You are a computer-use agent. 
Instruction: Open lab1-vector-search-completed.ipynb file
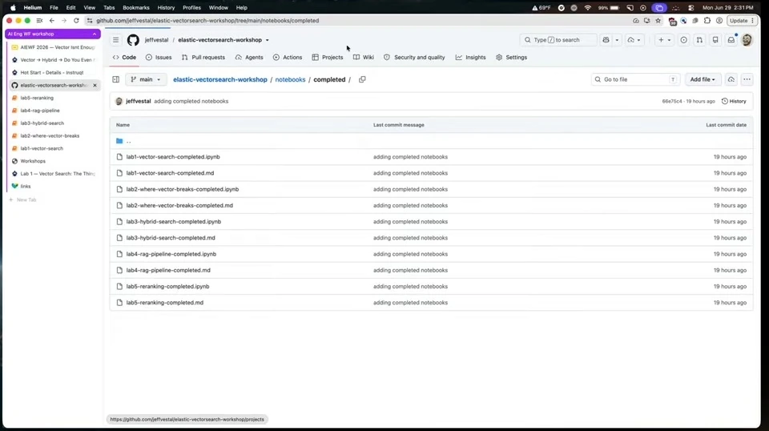pos(173,157)
